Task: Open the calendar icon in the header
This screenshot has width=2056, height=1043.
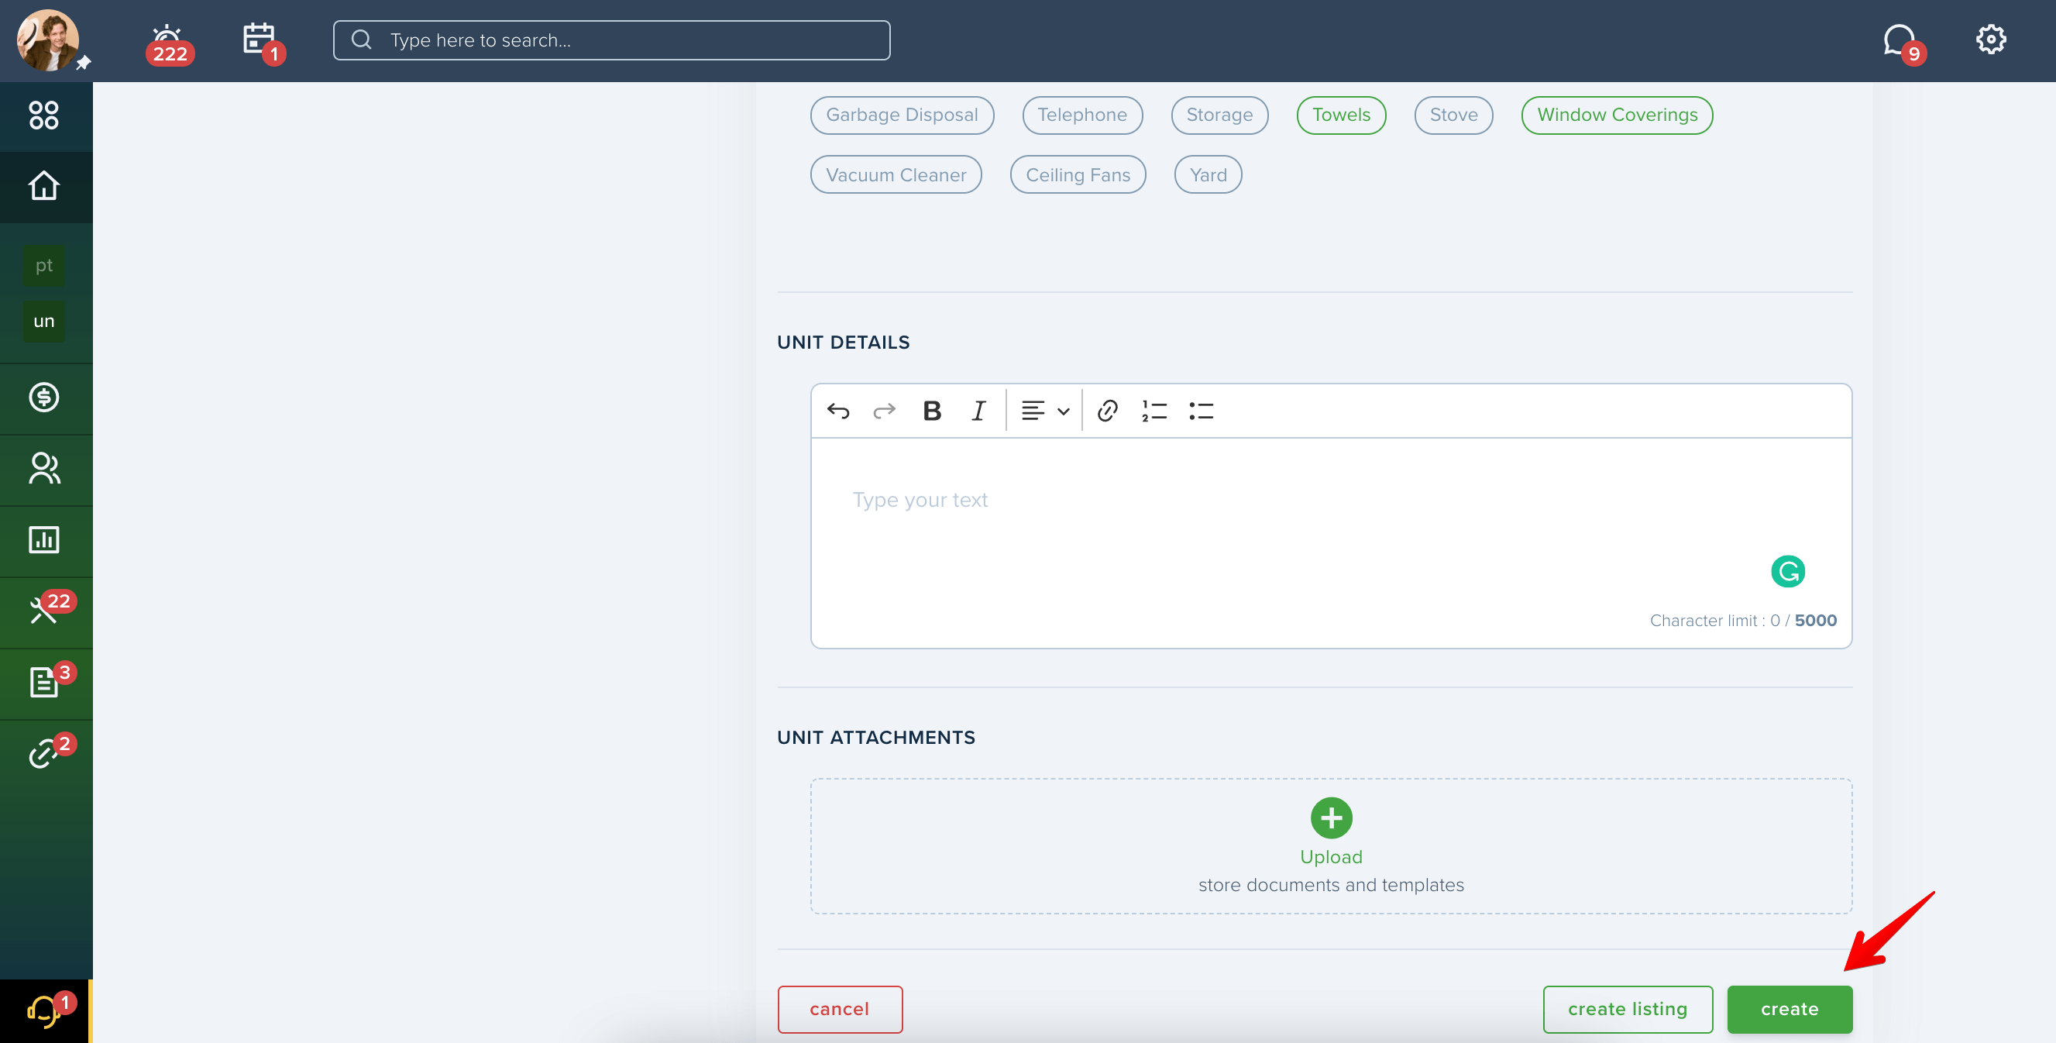Action: click(x=262, y=43)
